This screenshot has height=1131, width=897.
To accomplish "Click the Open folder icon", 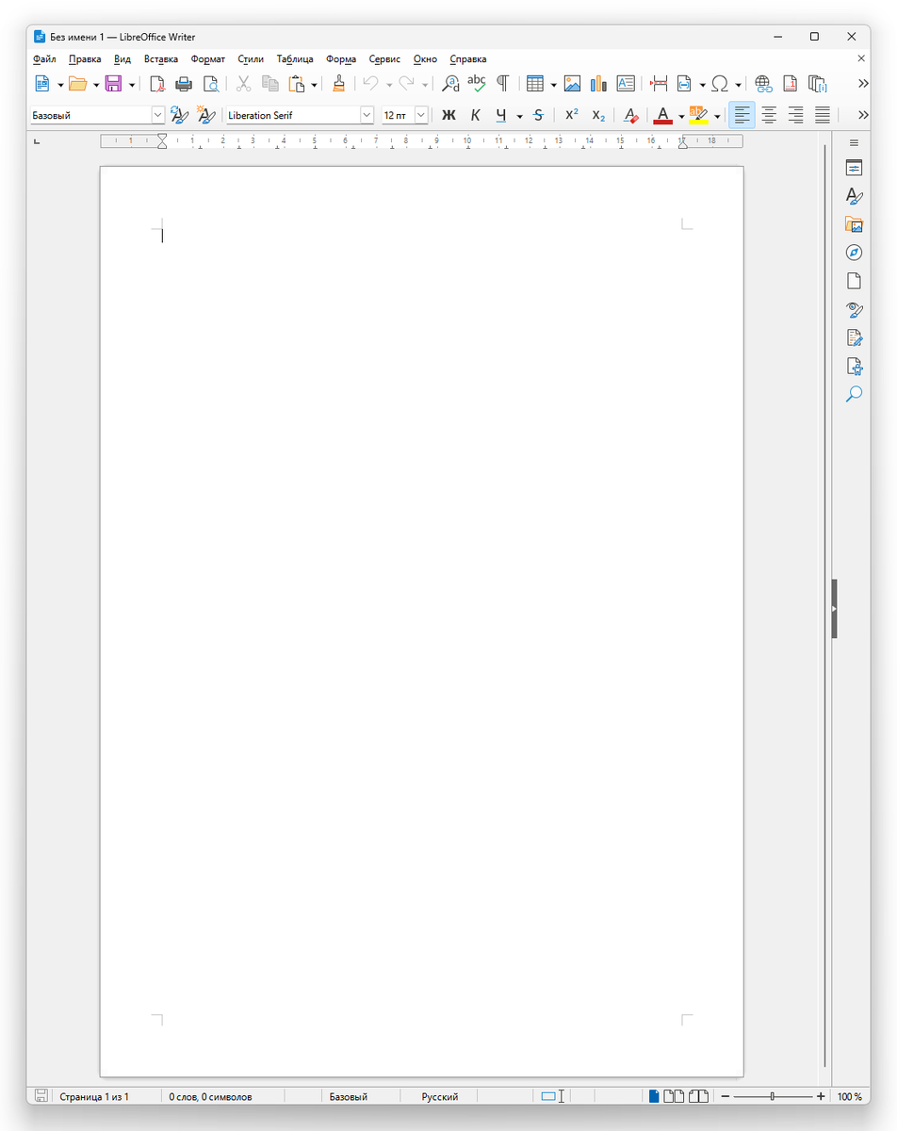I will 77,84.
